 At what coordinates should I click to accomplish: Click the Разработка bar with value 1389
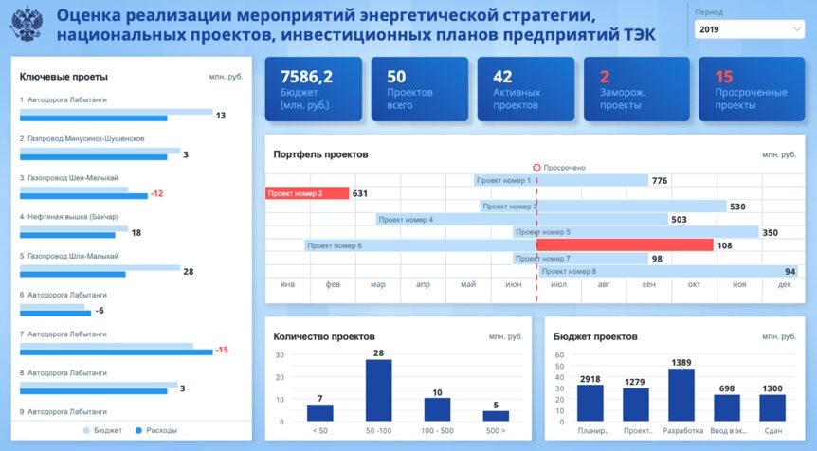click(x=681, y=394)
